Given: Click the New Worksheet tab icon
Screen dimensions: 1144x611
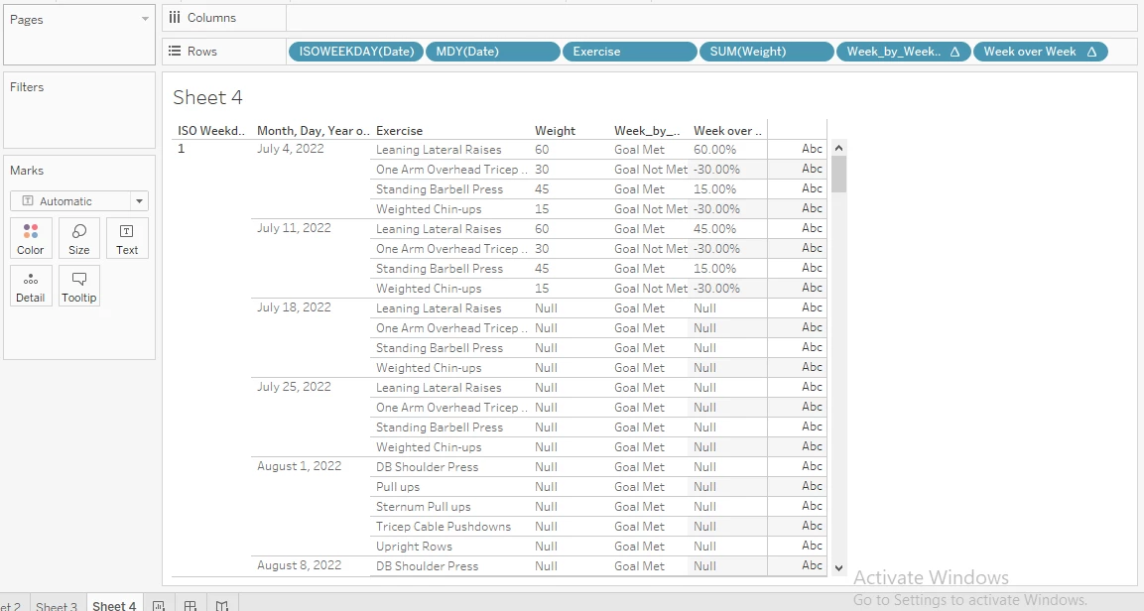Looking at the screenshot, I should click(158, 604).
